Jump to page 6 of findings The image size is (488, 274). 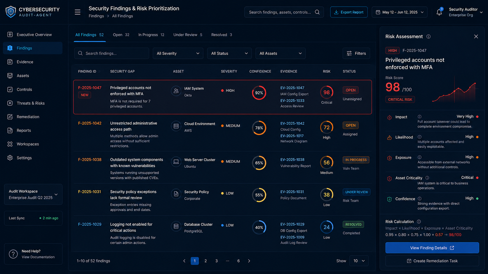coord(238,261)
